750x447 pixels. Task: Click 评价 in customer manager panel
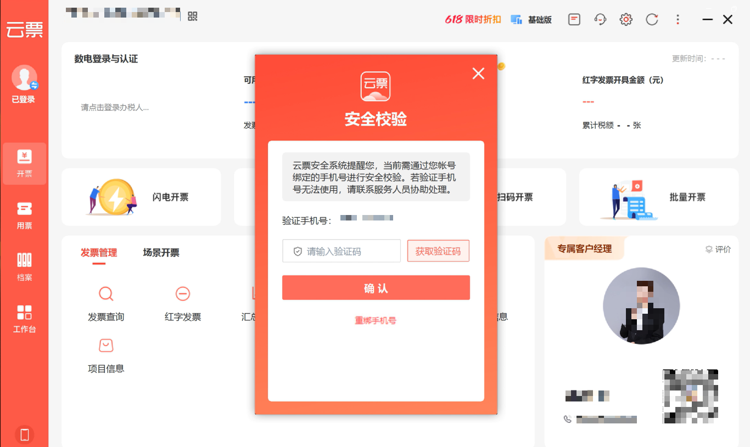[718, 250]
